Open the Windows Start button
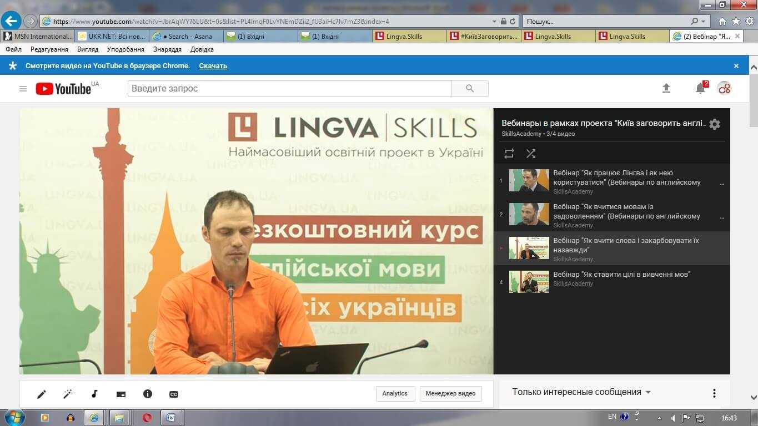Screen dimensions: 758x426 [14, 417]
